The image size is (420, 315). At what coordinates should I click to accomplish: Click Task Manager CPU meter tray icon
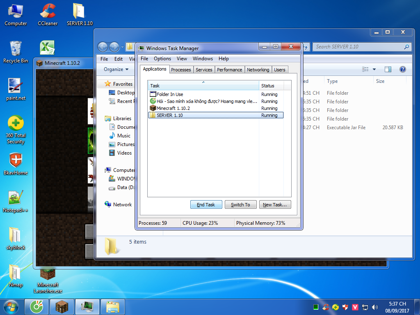pos(316,307)
